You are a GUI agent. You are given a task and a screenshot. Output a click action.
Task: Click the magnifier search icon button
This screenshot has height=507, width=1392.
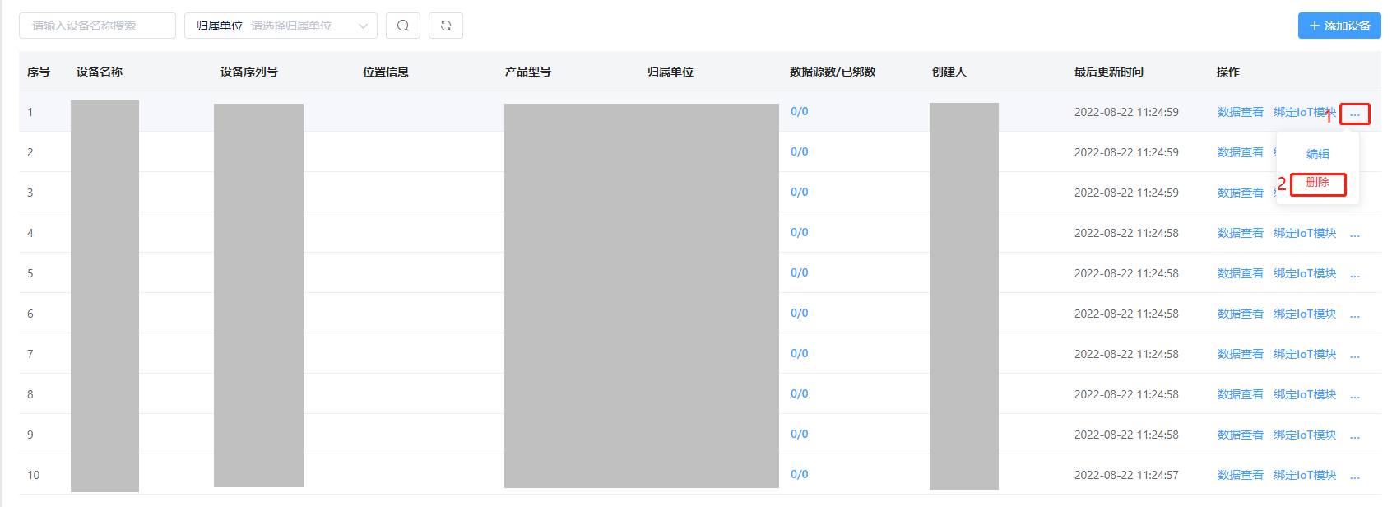(x=403, y=26)
